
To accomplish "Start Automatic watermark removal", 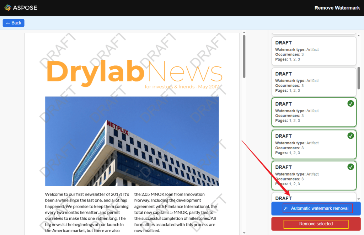I will pos(315,208).
